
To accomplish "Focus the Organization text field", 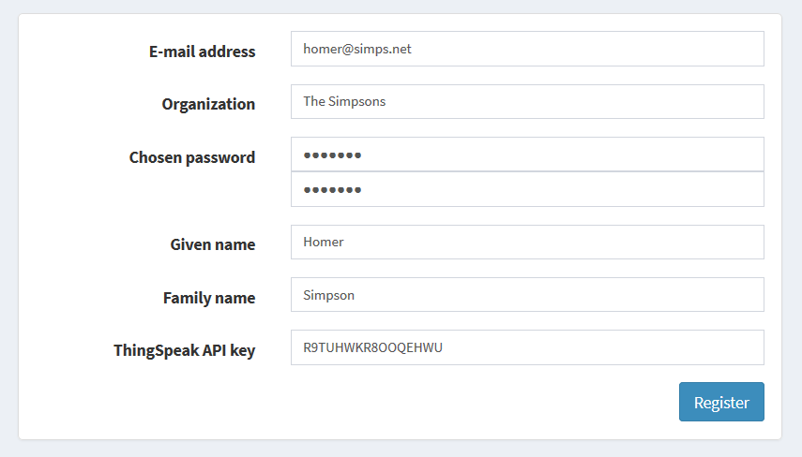I will click(527, 102).
